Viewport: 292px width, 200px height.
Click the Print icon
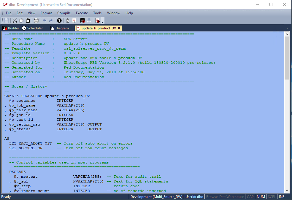(x=36, y=20)
